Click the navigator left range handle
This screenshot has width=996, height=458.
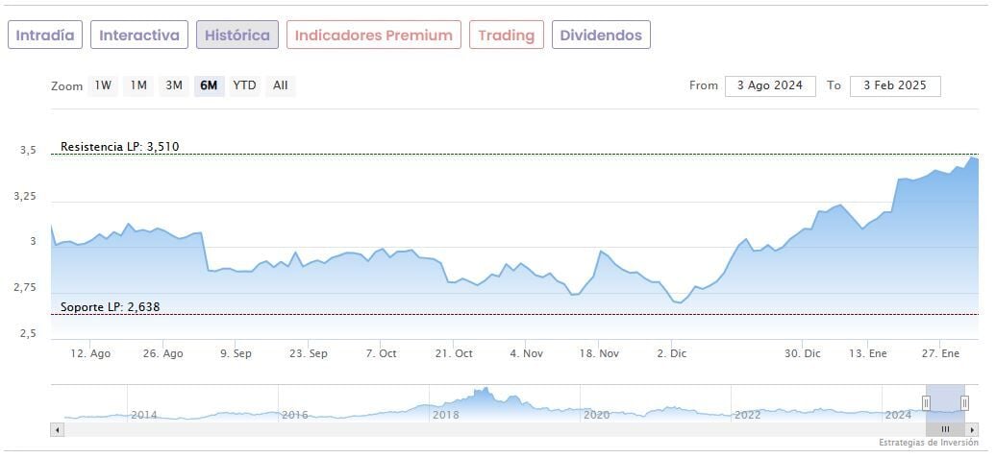(927, 402)
